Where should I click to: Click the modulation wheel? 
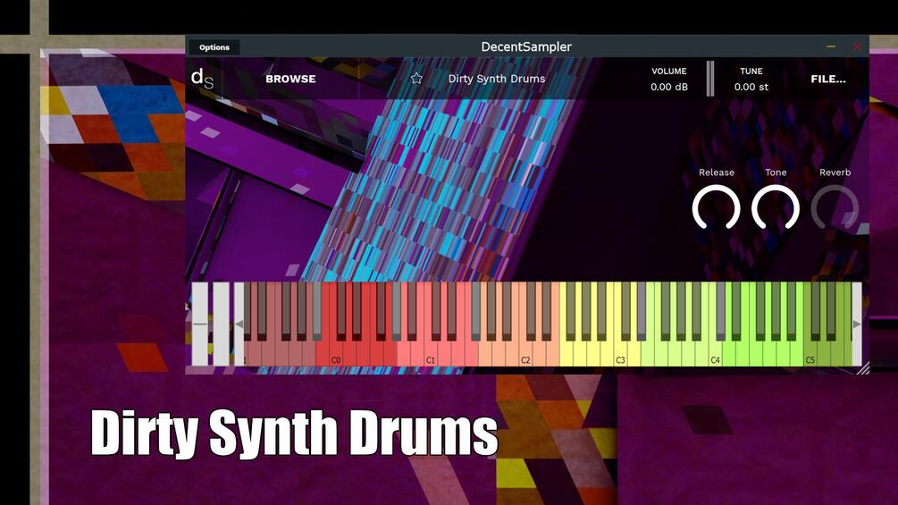point(221,324)
